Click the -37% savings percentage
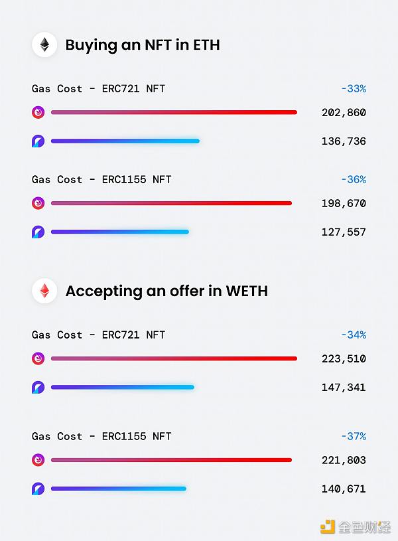 353,436
